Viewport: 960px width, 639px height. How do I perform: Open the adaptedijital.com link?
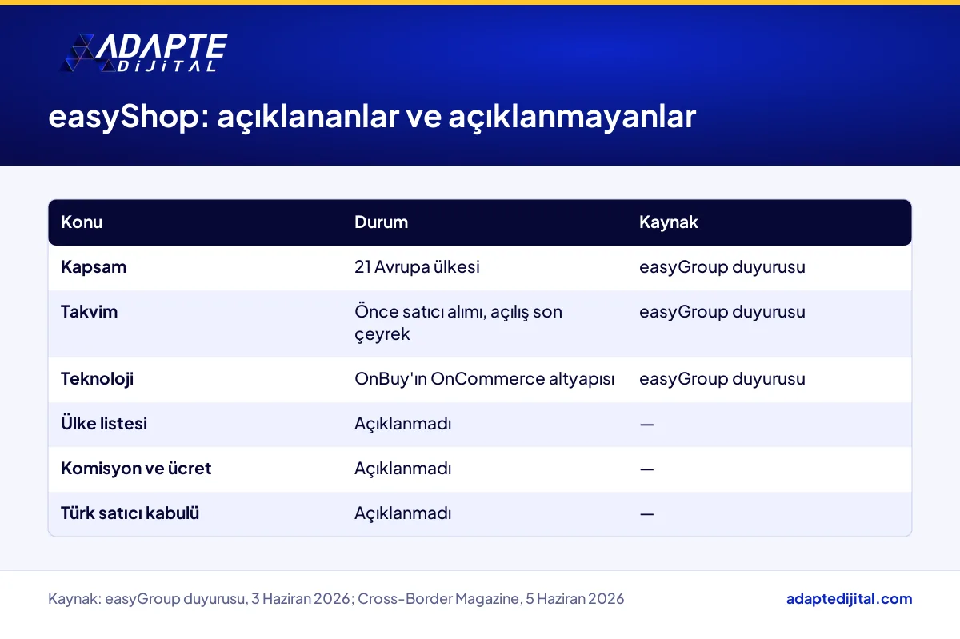click(x=849, y=598)
